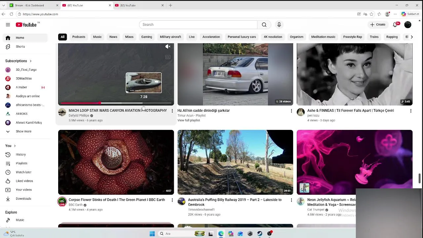Open options for Ashe & FINNEAS video
The image size is (423, 238).
coord(411,111)
